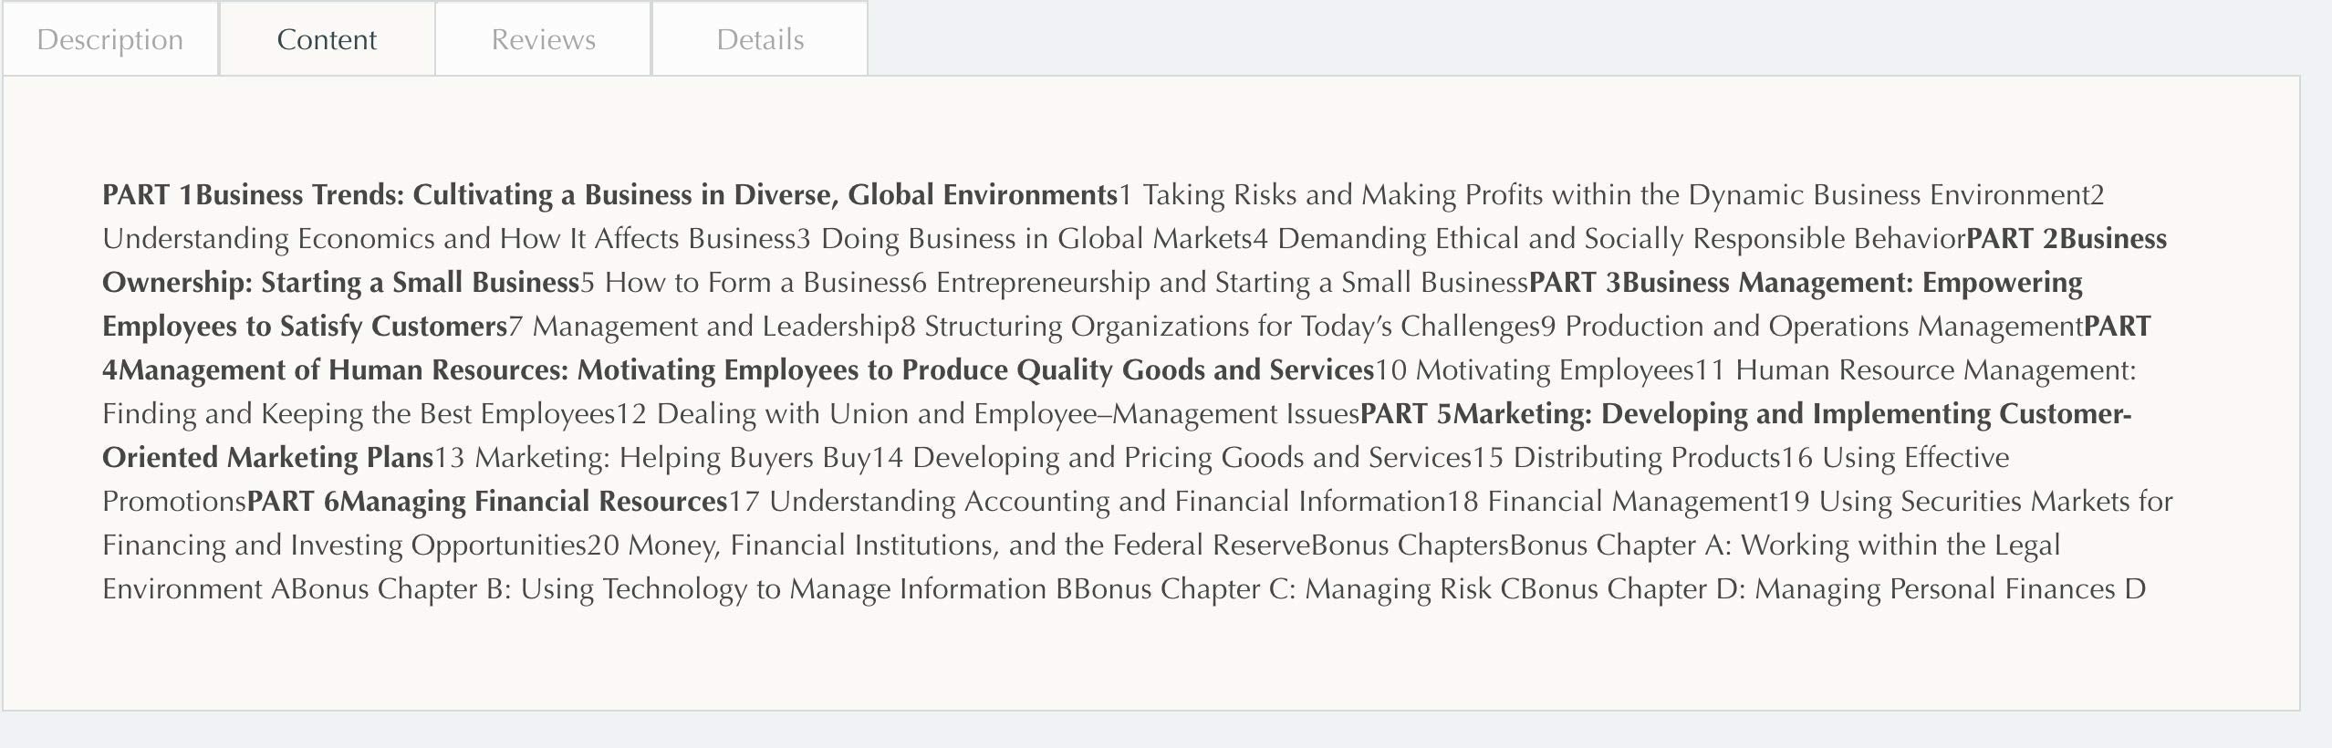Click 'Distributing Products' chapter 15 text
The width and height of the screenshot is (2332, 748).
(1646, 458)
